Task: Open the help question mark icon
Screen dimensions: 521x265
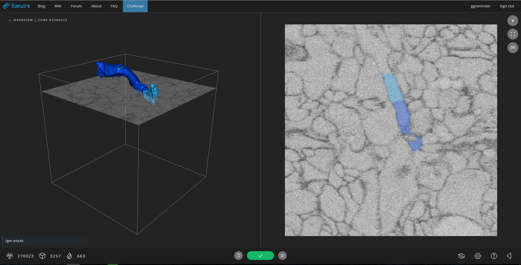Action: point(494,256)
